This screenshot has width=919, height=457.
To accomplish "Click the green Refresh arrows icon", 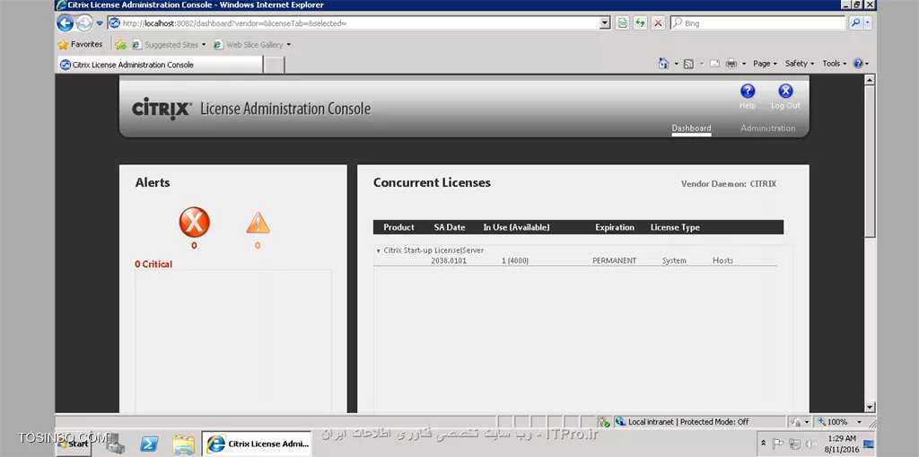I will pos(640,22).
